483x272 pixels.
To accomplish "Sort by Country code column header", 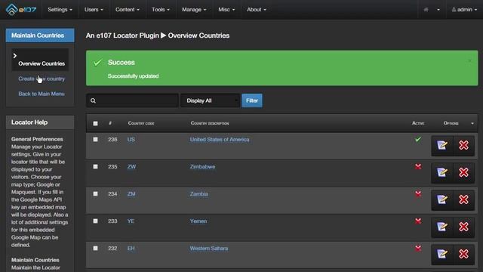I will (x=141, y=123).
